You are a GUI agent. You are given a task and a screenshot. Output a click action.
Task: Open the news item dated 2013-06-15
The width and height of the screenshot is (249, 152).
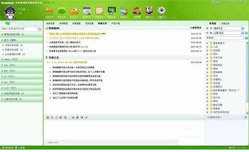point(68,47)
